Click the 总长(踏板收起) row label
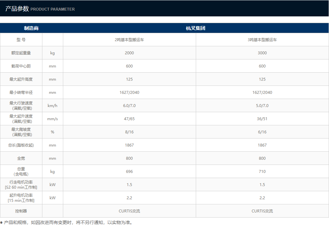 pyautogui.click(x=21, y=145)
